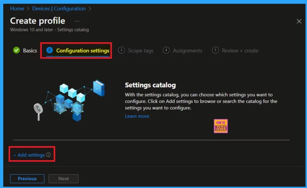Click the step 3 circle icon
The image size is (307, 188).
pyautogui.click(x=121, y=50)
